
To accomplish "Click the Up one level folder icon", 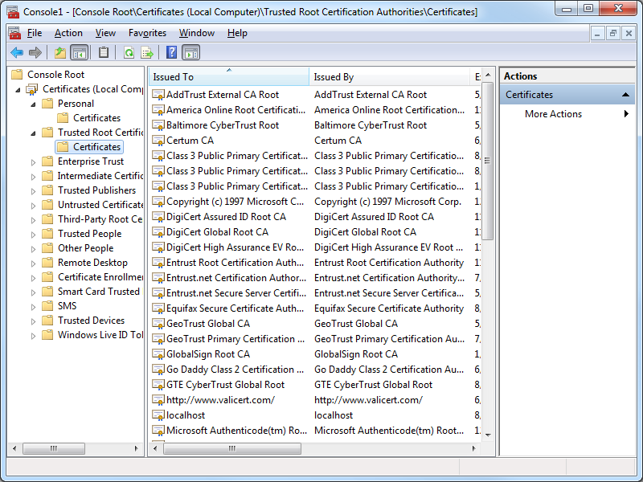I will tap(60, 53).
